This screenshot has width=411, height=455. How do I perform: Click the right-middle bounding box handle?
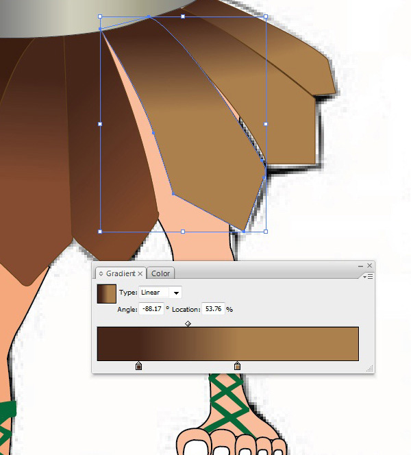click(x=266, y=124)
